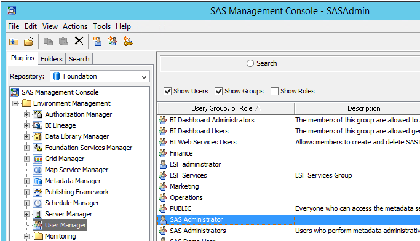Select the BI Dashboard Administrators row
This screenshot has width=420, height=241.
click(x=289, y=120)
